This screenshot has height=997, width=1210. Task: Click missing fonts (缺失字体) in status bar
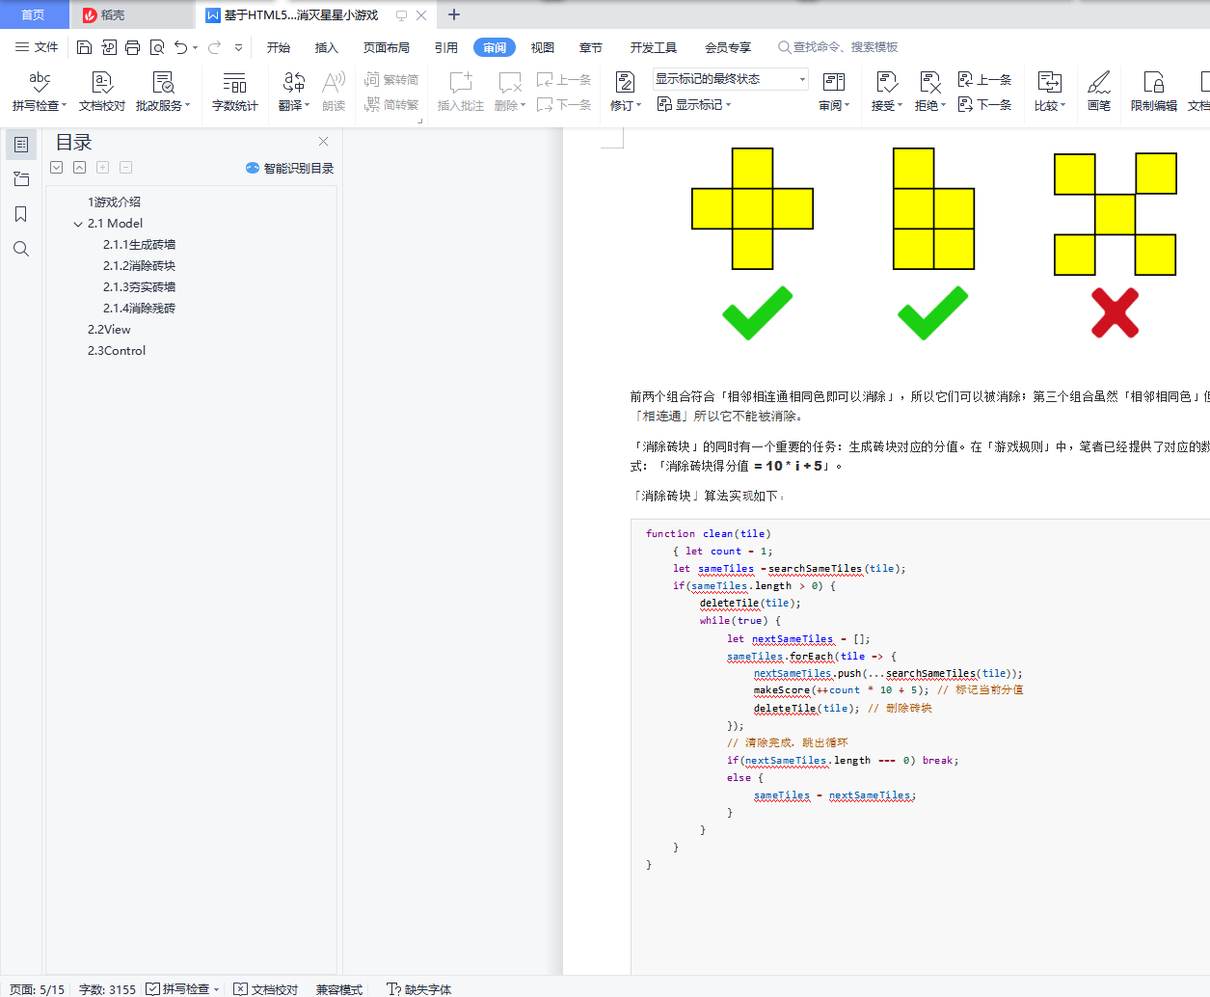419,989
